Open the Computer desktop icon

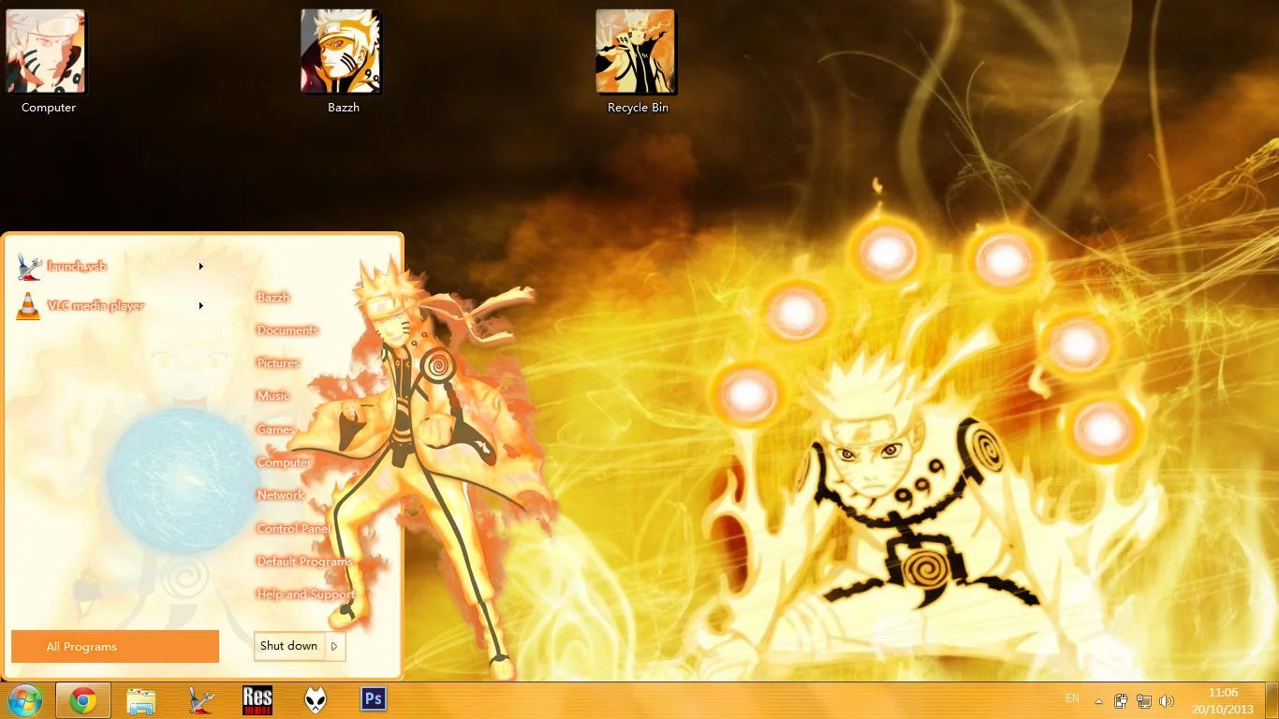(47, 62)
